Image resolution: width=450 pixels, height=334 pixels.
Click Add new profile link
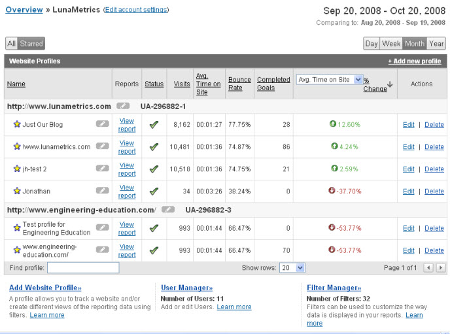415,61
